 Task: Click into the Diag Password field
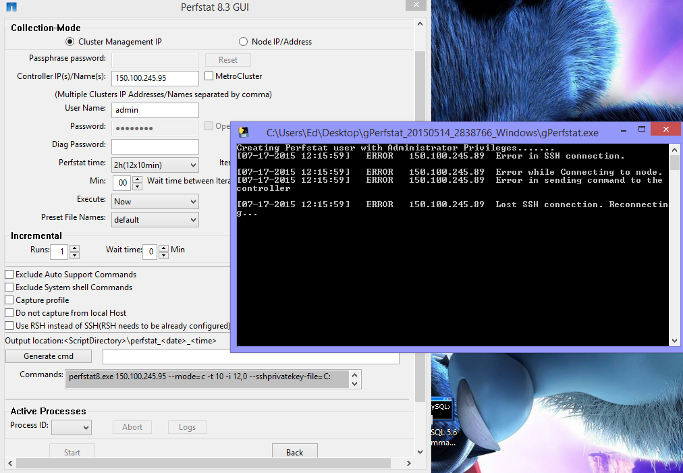point(155,146)
